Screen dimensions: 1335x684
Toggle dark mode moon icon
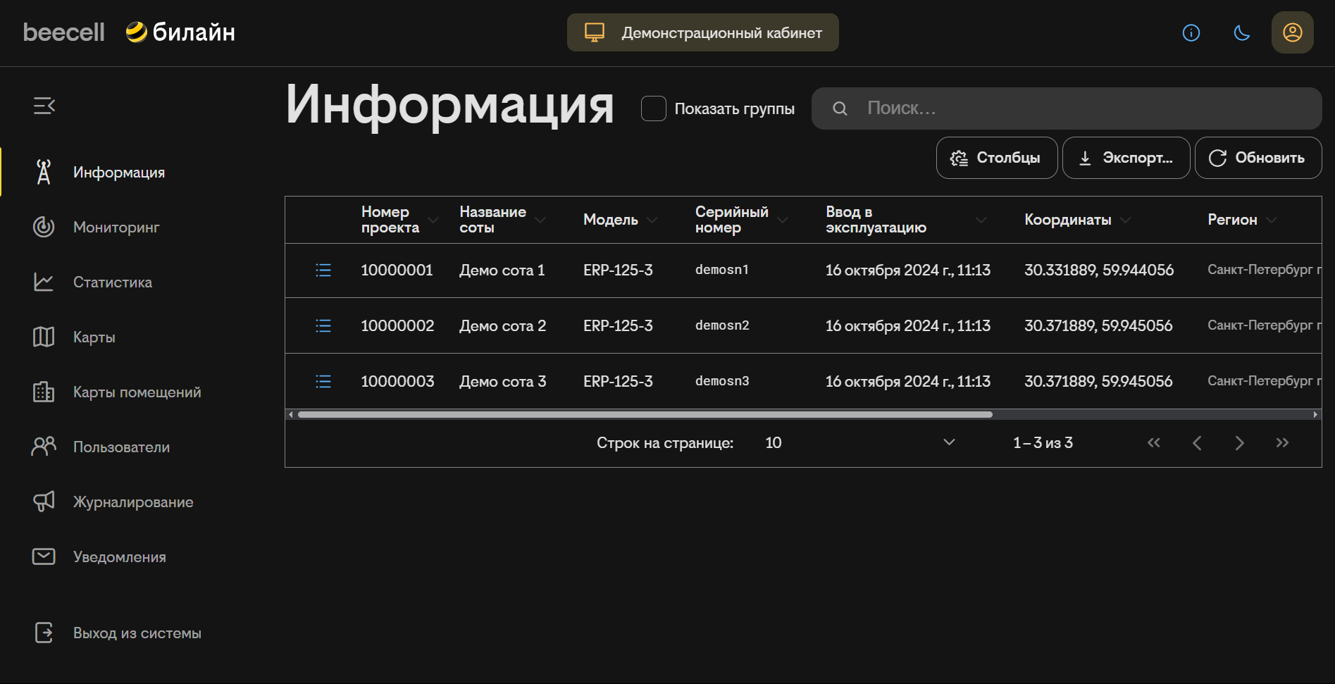1242,33
